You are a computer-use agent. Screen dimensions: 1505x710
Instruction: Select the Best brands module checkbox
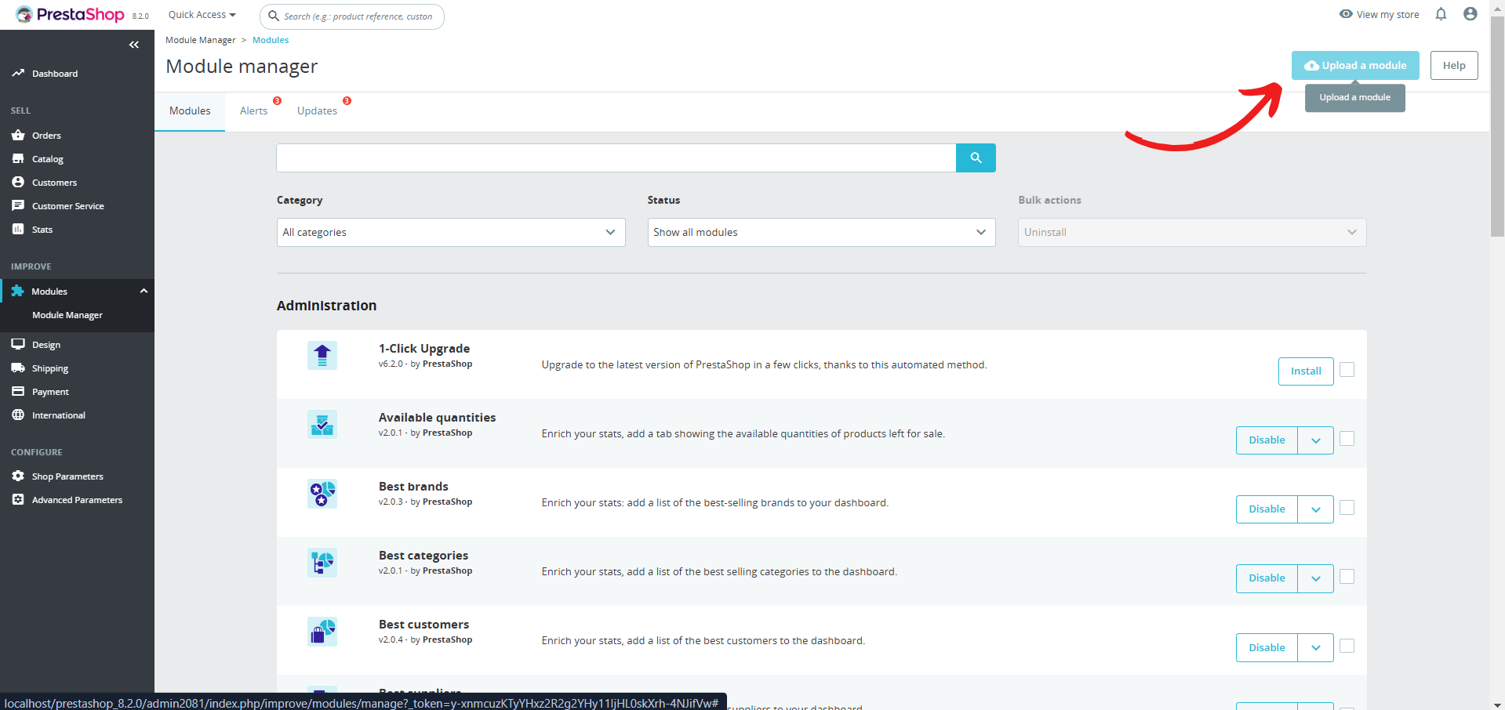(x=1346, y=508)
